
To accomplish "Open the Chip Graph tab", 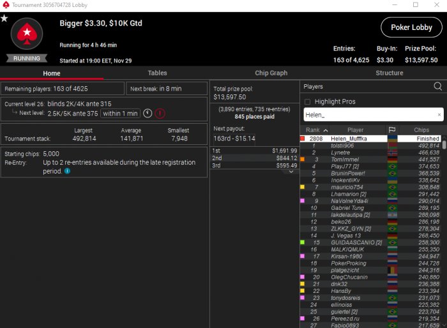I will click(x=271, y=73).
